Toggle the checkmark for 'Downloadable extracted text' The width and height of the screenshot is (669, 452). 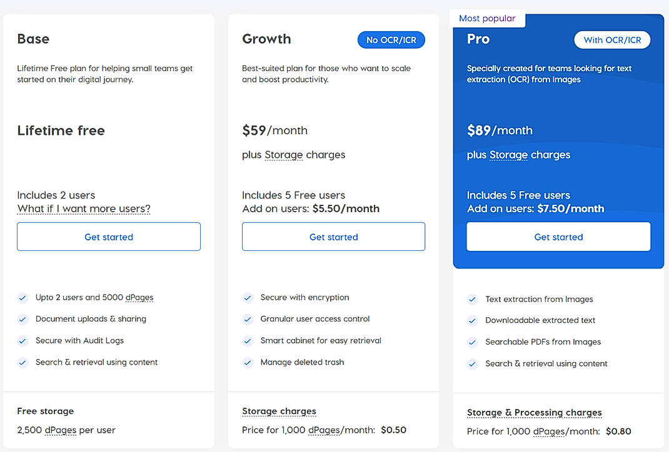coord(473,321)
